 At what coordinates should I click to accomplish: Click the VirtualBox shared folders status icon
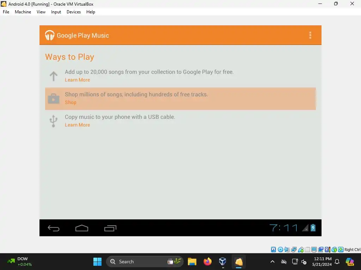(307, 250)
